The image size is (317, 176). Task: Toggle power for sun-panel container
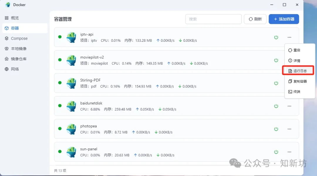coord(276,152)
